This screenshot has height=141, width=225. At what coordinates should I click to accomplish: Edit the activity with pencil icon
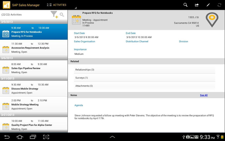pyautogui.click(x=208, y=5)
